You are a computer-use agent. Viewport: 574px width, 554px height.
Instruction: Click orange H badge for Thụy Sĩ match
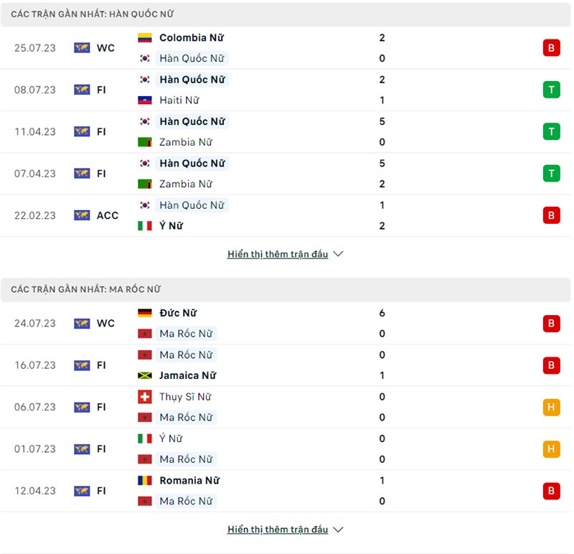pos(551,407)
